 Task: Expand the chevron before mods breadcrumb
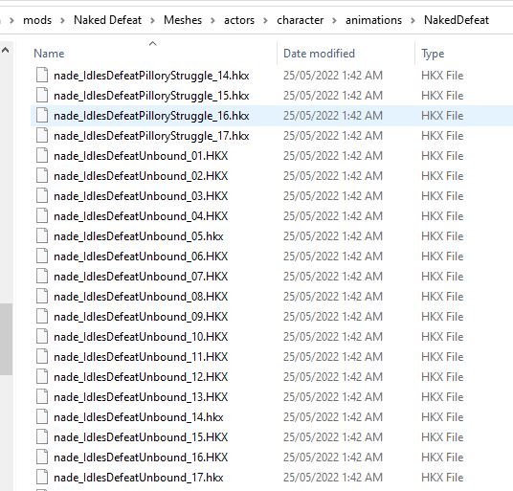(11, 21)
